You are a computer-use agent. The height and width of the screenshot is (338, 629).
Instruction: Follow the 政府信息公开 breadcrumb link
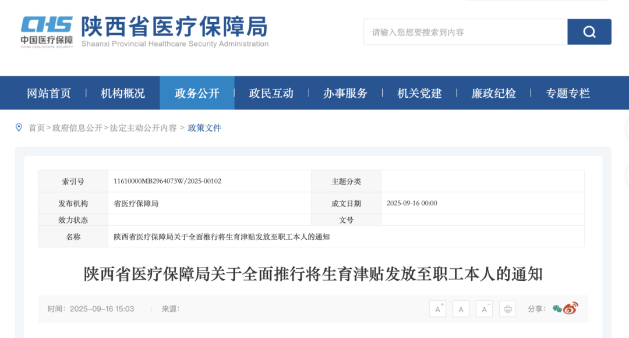point(77,128)
